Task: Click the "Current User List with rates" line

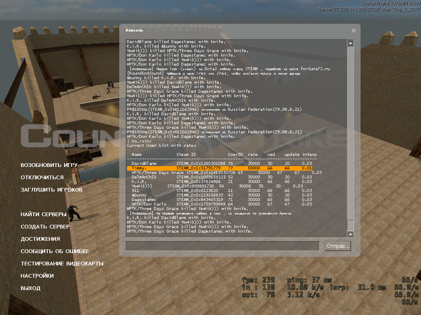Action: coord(161,146)
